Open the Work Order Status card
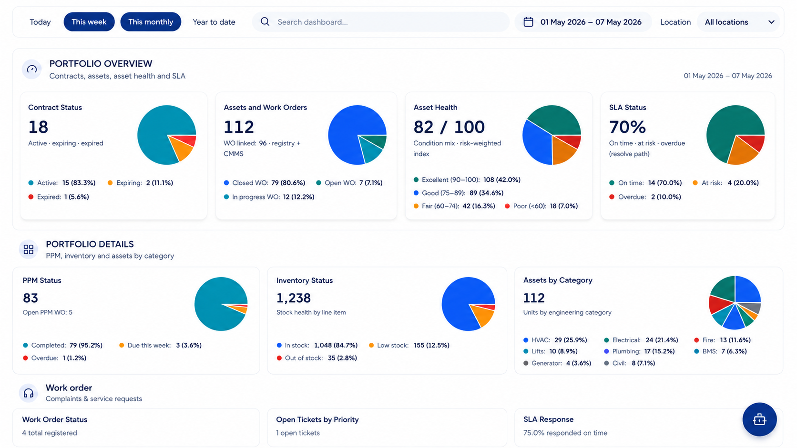797x448 pixels. tap(136, 427)
